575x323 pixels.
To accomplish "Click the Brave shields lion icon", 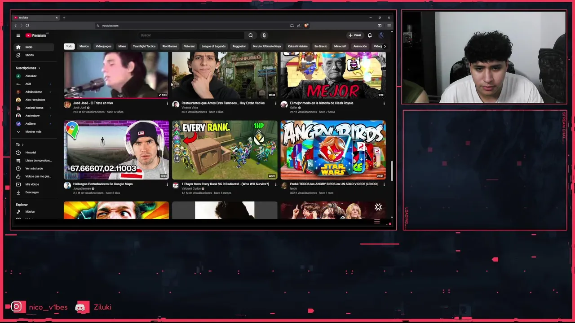I will [x=306, y=26].
